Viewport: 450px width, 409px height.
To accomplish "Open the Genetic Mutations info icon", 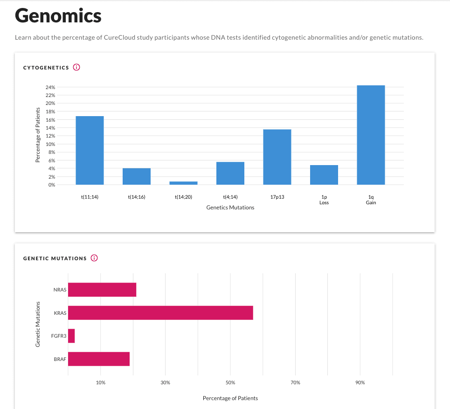I will 94,258.
